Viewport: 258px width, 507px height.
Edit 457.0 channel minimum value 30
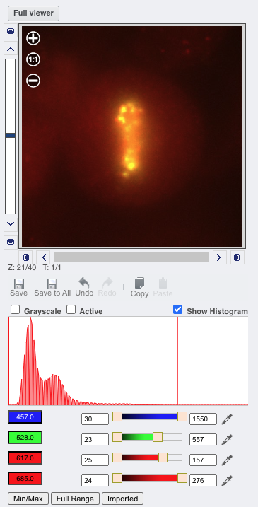(95, 419)
